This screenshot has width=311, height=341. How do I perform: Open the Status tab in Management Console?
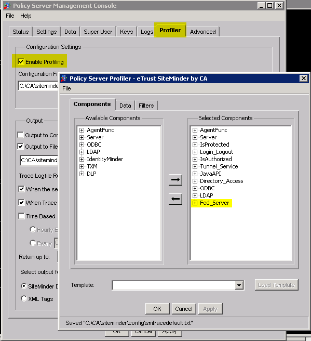click(x=21, y=32)
